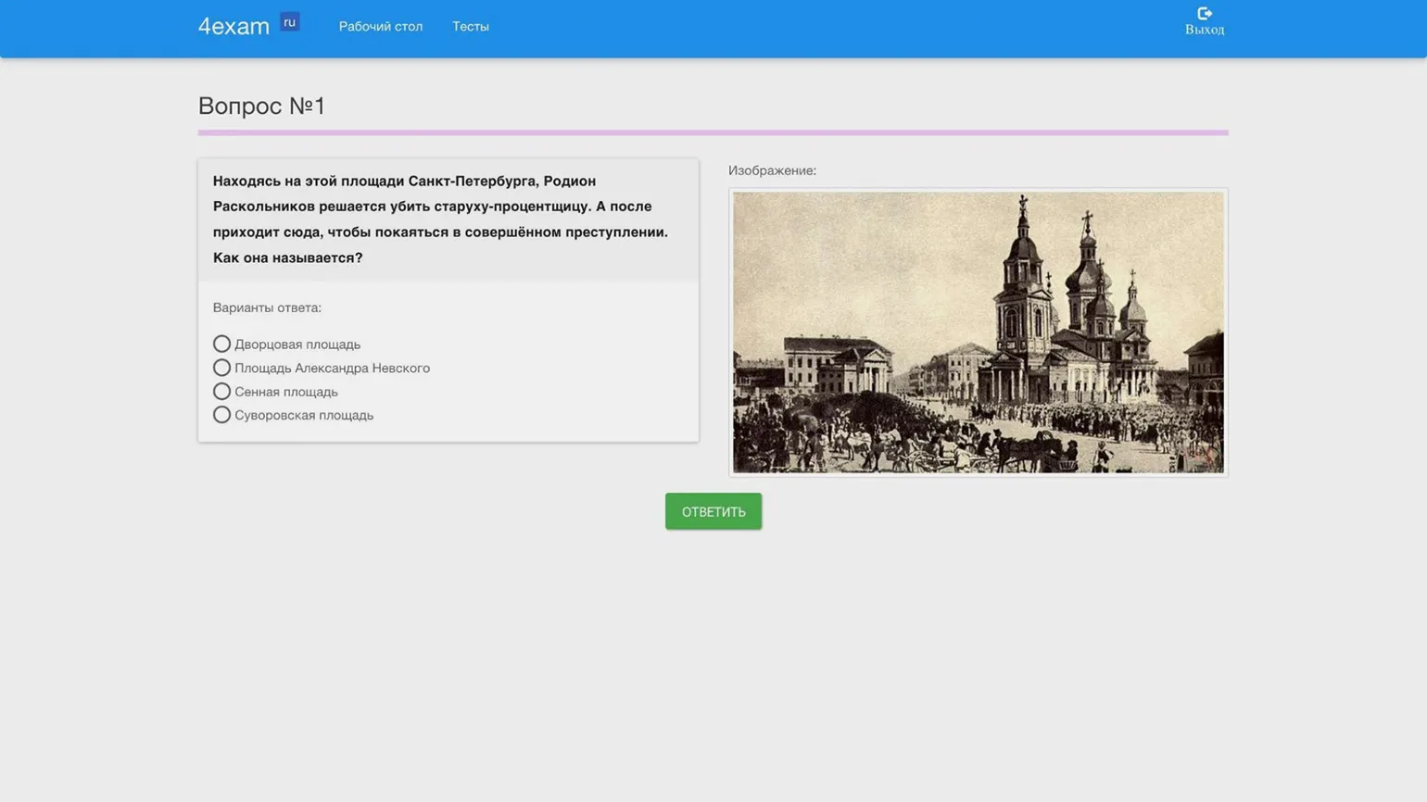1427x802 pixels.
Task: Go to the Тесты menu item
Action: point(470,27)
